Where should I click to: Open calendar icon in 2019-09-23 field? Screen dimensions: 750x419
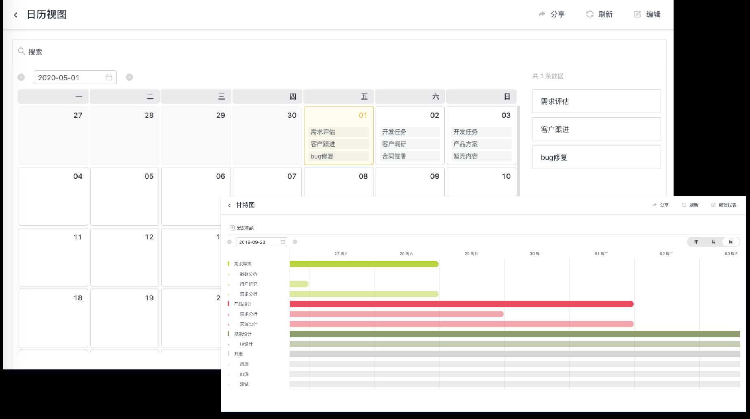click(x=283, y=242)
